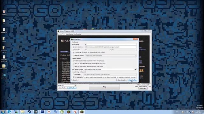Open first Yandex Browser taskbar icon
The image size is (204, 114).
coord(49,112)
